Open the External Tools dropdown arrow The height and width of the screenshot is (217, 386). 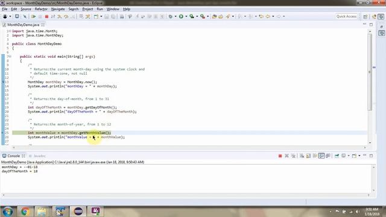(x=207, y=16)
